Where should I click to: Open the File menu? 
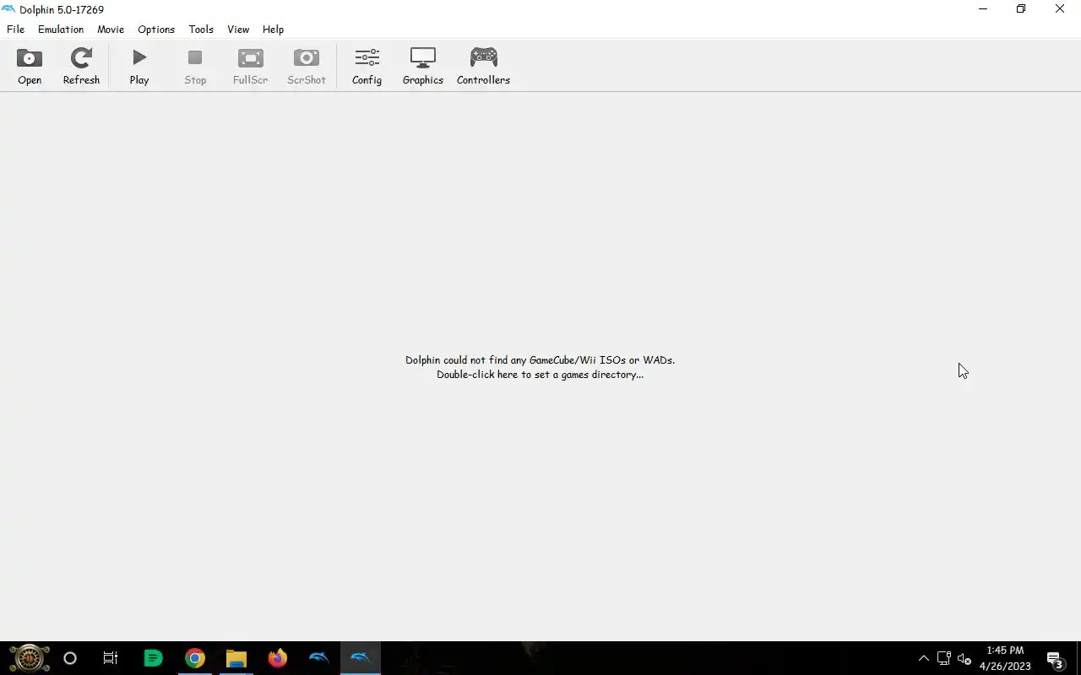point(15,29)
